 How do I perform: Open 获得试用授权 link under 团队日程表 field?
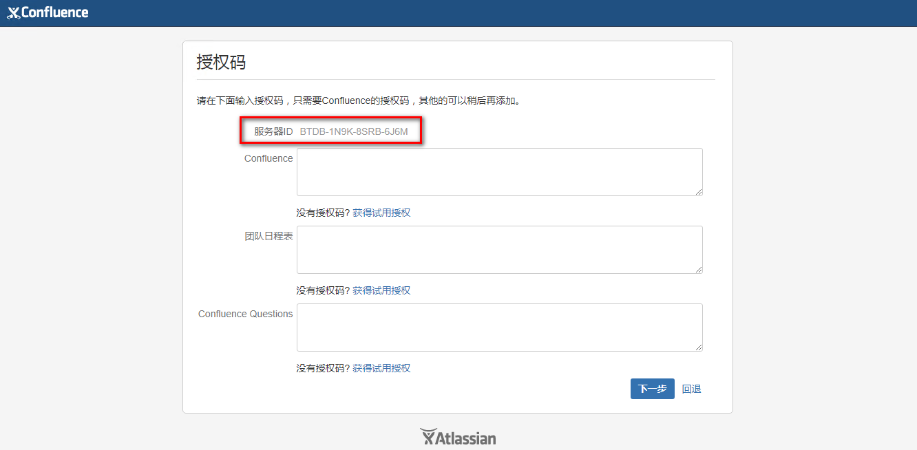(381, 290)
